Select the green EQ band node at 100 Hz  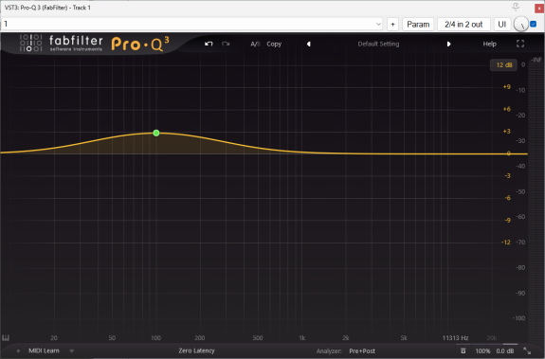tap(156, 133)
